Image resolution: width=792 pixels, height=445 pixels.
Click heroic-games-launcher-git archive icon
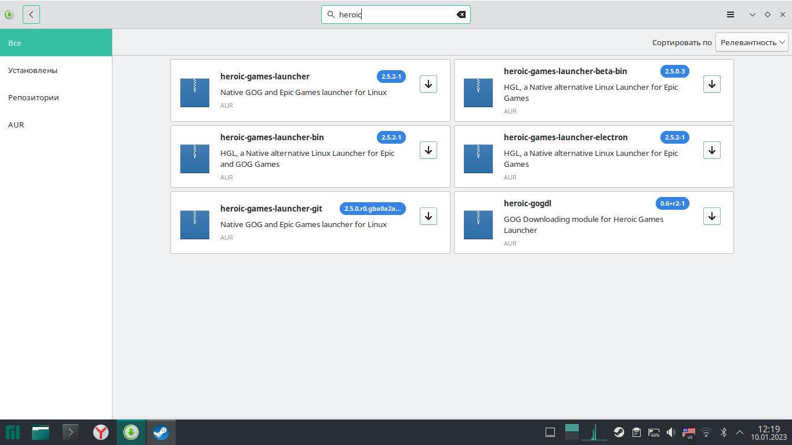pyautogui.click(x=195, y=225)
